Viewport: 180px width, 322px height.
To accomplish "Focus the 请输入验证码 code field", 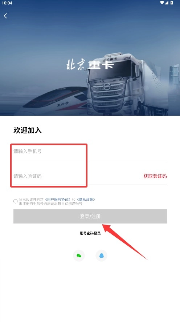I will (x=78, y=176).
